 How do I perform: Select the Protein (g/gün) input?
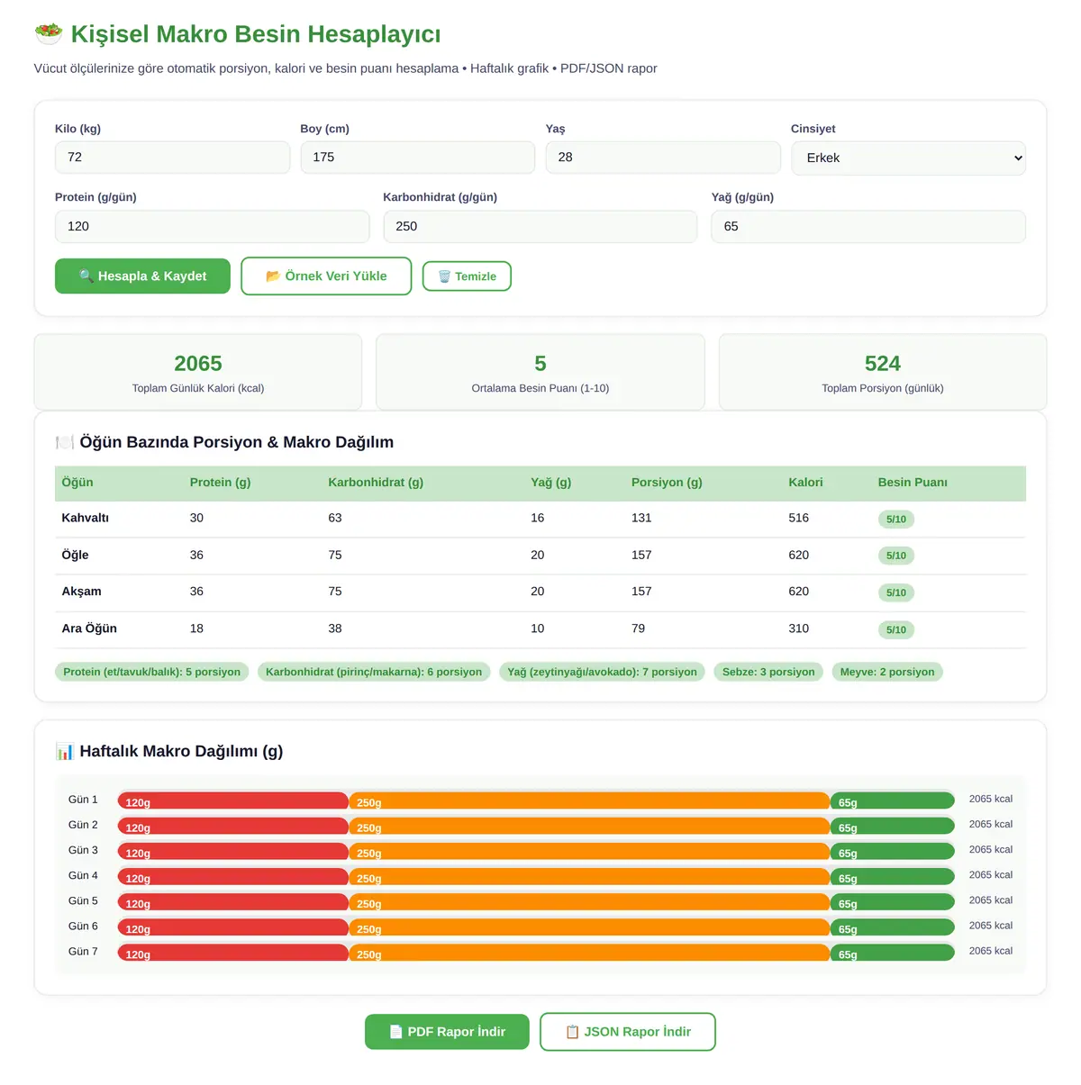click(x=212, y=227)
